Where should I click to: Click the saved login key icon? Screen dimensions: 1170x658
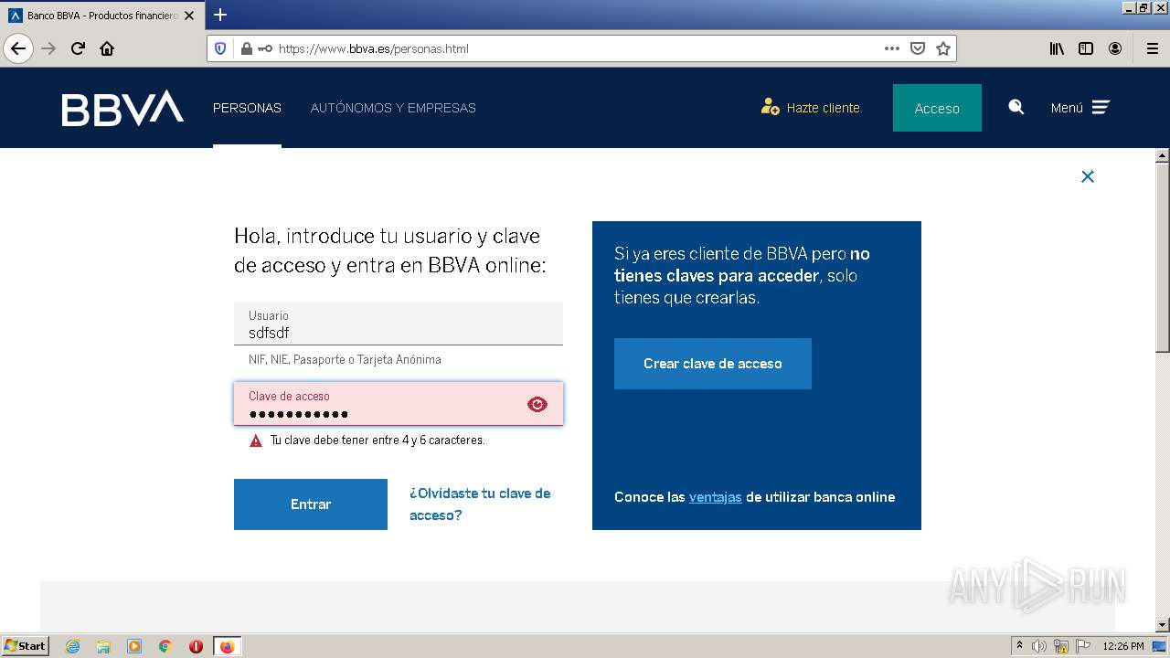coord(265,48)
